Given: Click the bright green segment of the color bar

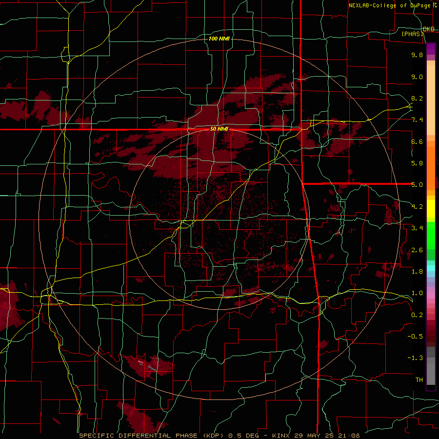Looking at the screenshot, I should click(x=431, y=236).
